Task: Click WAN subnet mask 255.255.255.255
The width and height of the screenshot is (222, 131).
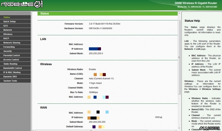Action: pos(97,122)
